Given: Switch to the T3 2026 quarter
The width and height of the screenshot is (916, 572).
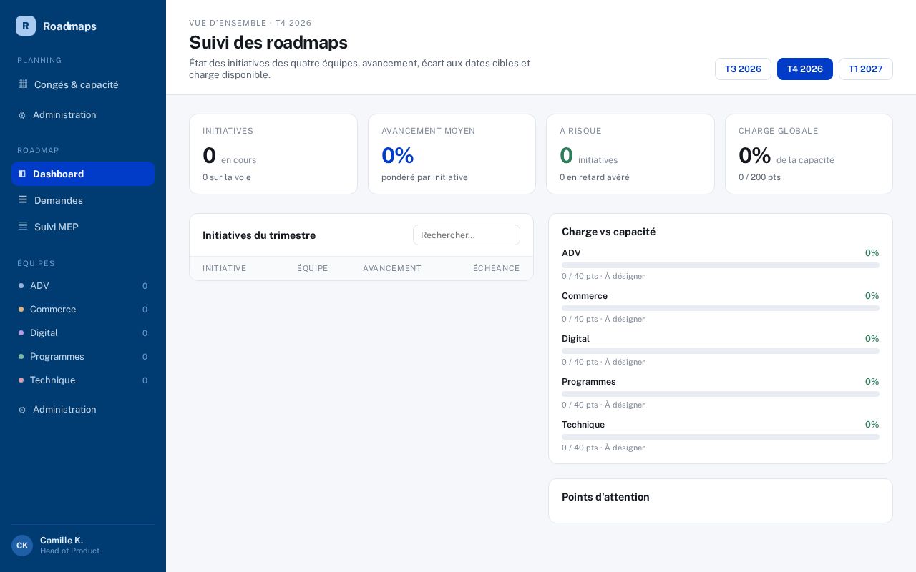Looking at the screenshot, I should pos(743,69).
